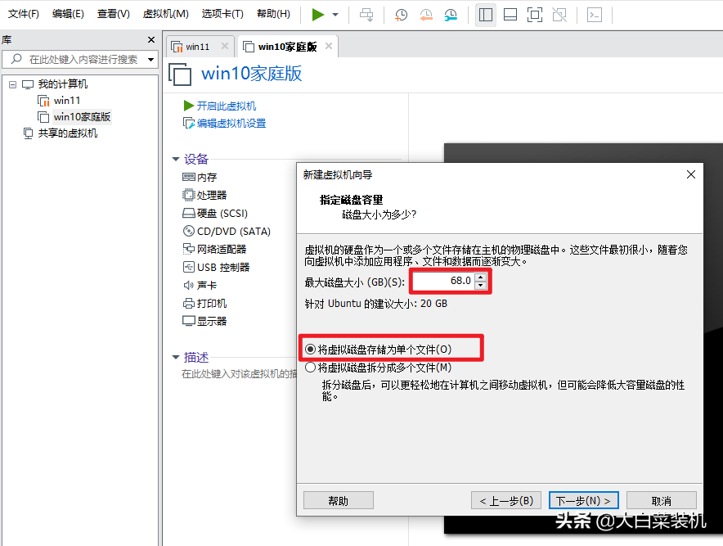This screenshot has height=546, width=723.
Task: Click the library search input field
Action: [79, 60]
